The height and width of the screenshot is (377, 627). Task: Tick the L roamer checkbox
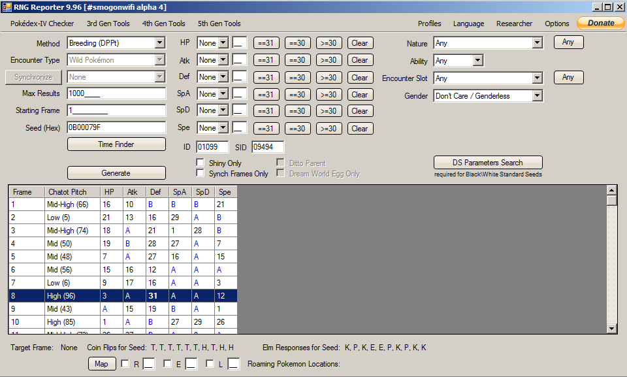[210, 363]
